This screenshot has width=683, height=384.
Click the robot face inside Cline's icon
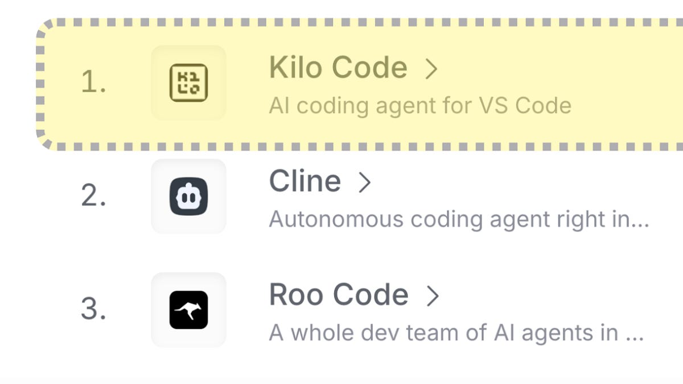[x=189, y=196]
